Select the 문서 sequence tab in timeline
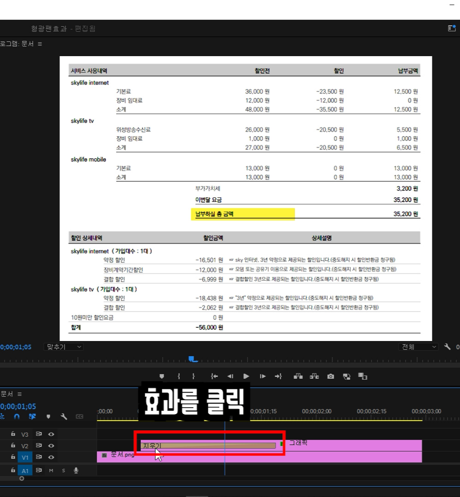The height and width of the screenshot is (497, 460). pyautogui.click(x=7, y=394)
